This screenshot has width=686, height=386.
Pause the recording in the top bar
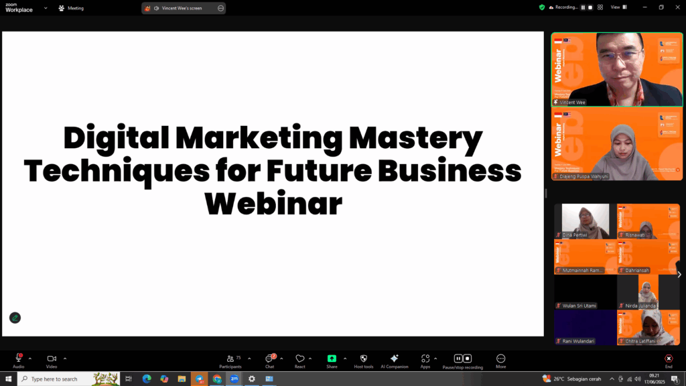click(x=583, y=7)
